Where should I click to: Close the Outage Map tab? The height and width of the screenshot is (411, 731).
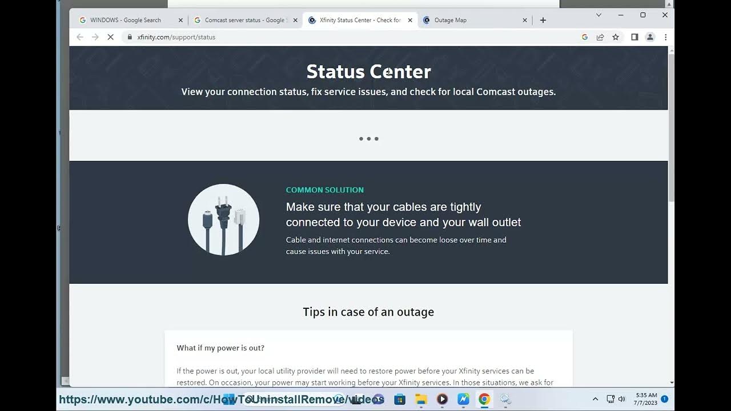tap(525, 20)
